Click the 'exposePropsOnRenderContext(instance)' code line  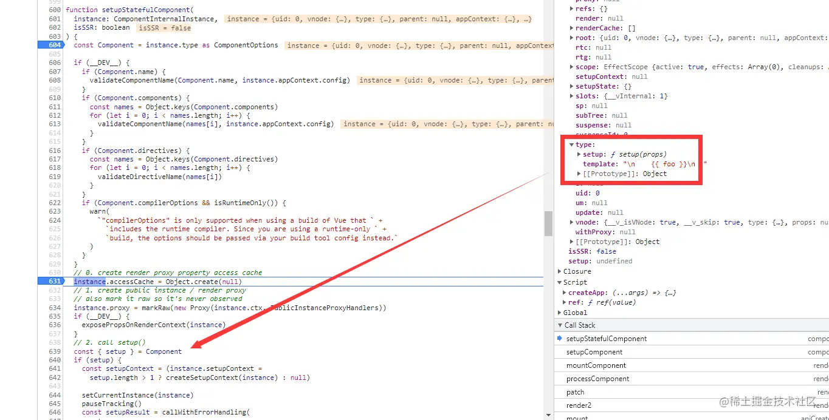click(153, 325)
